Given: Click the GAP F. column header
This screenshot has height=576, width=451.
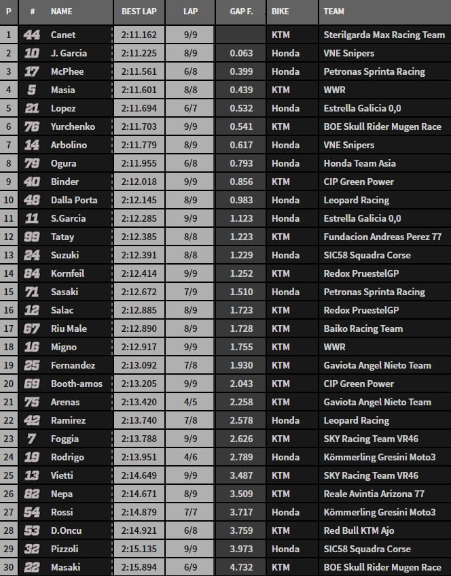Looking at the screenshot, I should coord(241,12).
